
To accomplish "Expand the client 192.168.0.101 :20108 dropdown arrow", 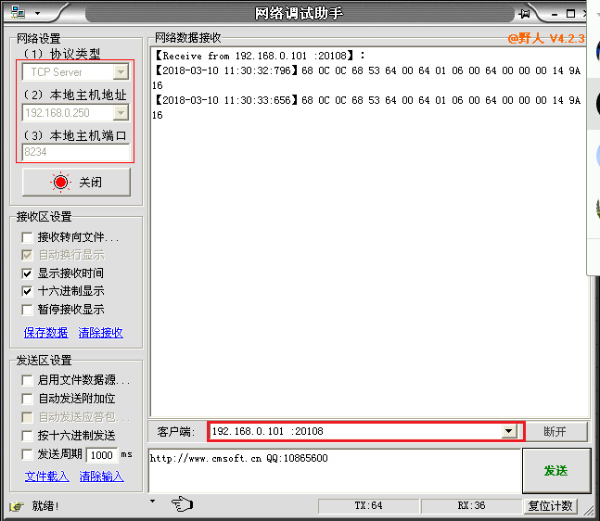I will click(508, 431).
